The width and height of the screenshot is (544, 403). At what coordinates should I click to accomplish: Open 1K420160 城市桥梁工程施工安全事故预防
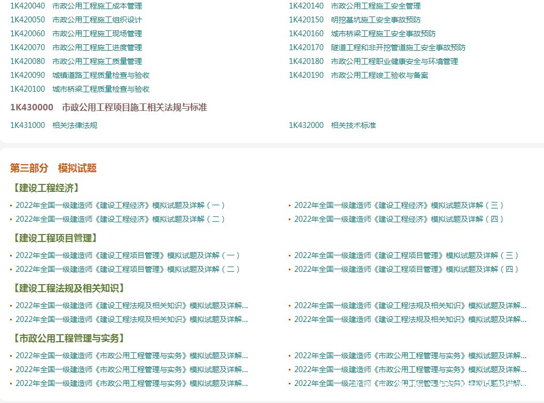[362, 34]
